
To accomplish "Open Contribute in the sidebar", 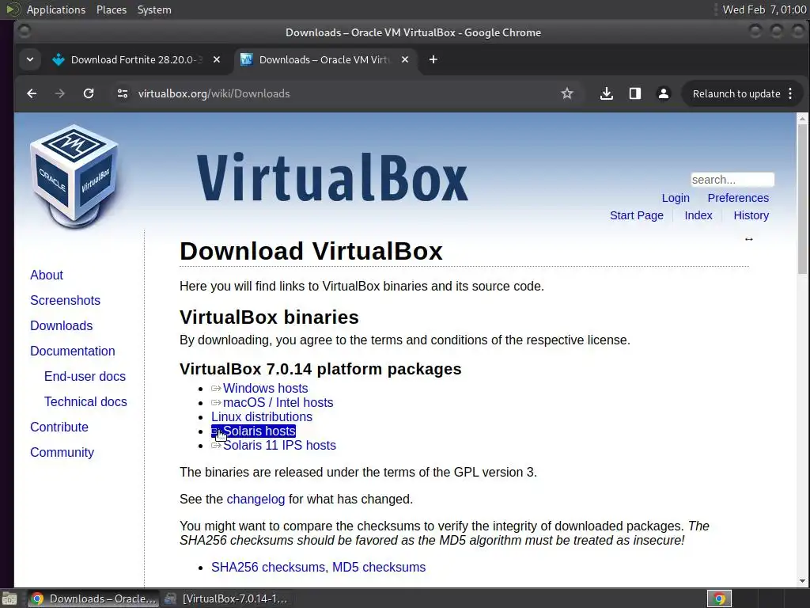I will (59, 427).
